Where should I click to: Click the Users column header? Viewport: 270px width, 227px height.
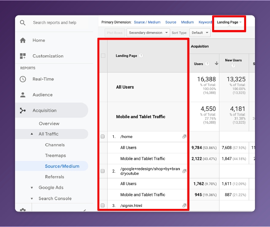(x=199, y=64)
